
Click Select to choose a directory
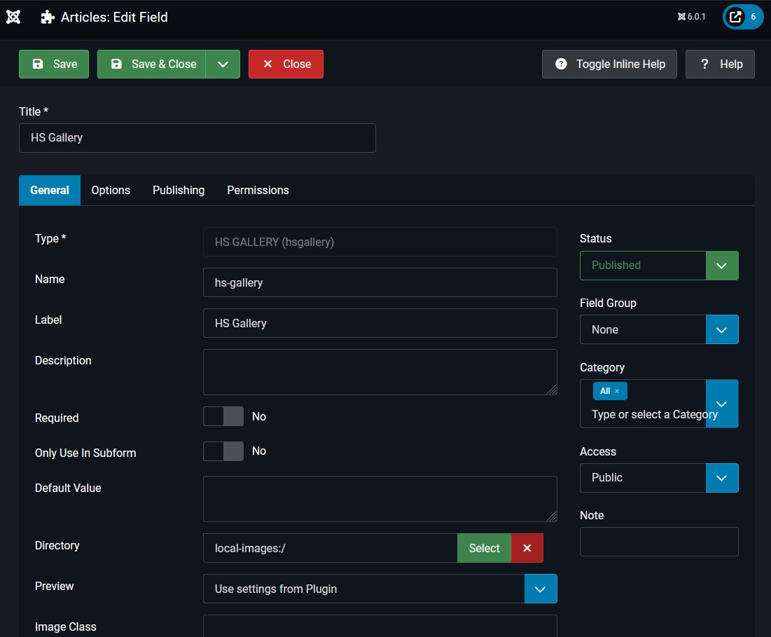point(485,548)
